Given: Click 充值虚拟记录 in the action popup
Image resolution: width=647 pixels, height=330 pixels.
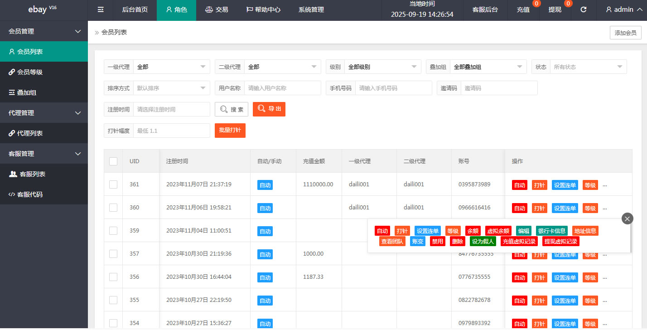Looking at the screenshot, I should (519, 241).
